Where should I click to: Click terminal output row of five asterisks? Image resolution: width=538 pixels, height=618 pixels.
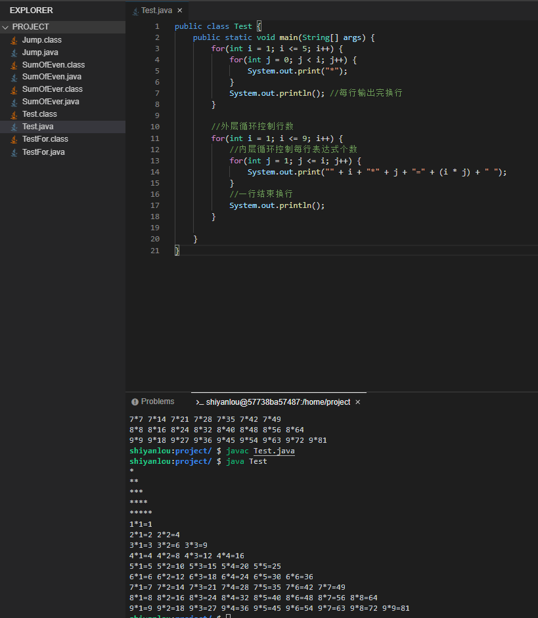tap(141, 513)
